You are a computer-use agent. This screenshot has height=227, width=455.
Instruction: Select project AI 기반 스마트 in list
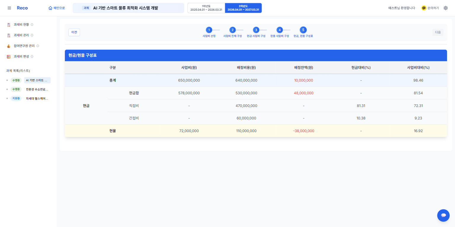click(x=37, y=80)
